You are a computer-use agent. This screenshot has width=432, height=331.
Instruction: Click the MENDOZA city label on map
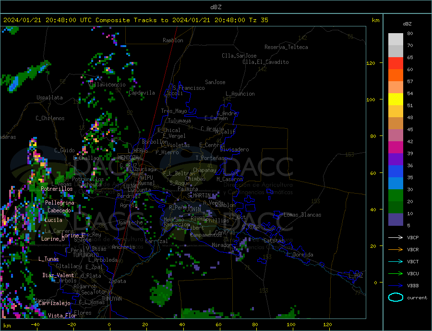click(128, 158)
